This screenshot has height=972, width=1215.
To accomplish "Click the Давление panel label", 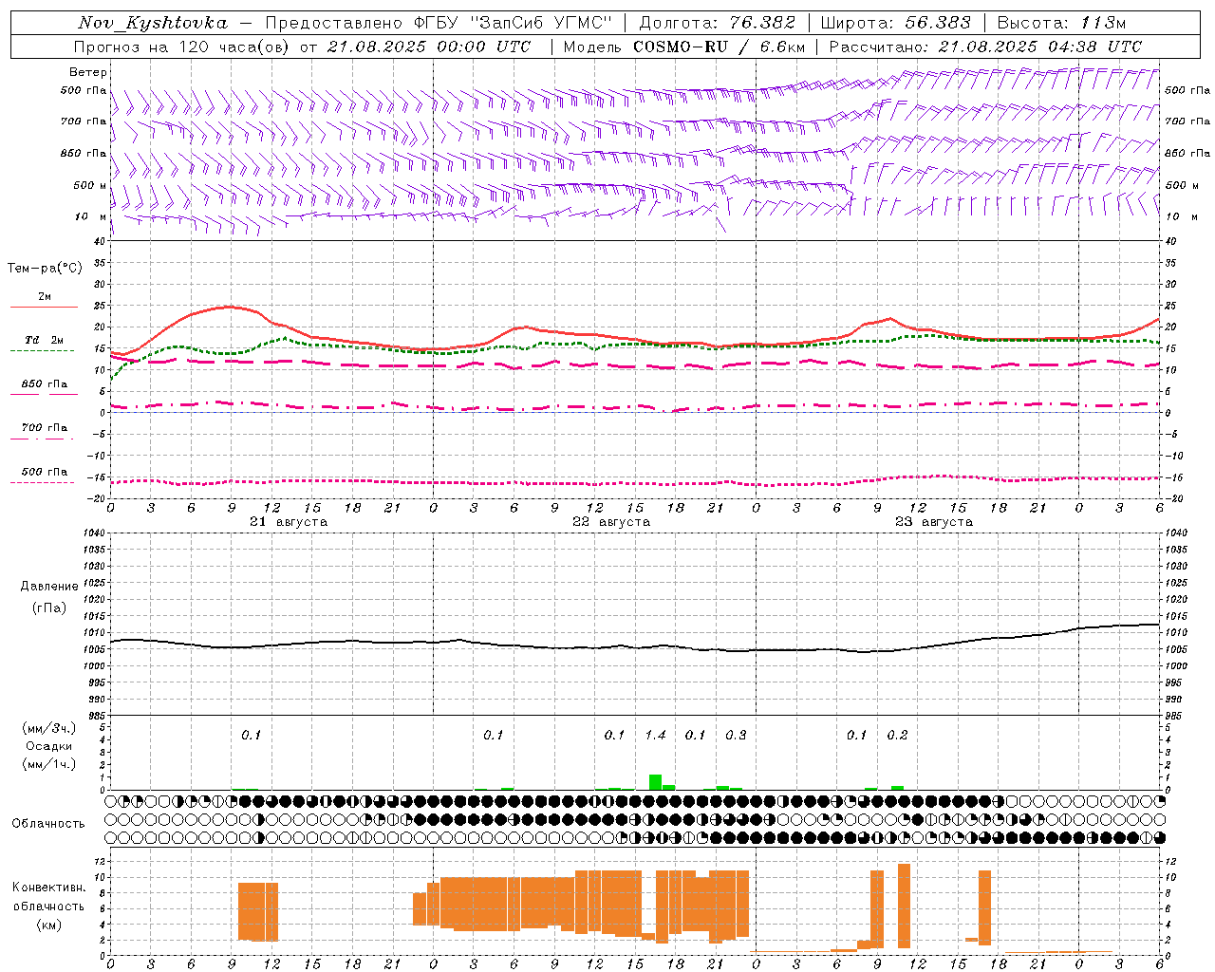I will [49, 586].
